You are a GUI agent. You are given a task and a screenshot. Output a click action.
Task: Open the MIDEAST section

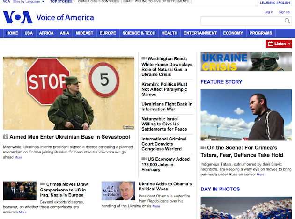point(84,33)
